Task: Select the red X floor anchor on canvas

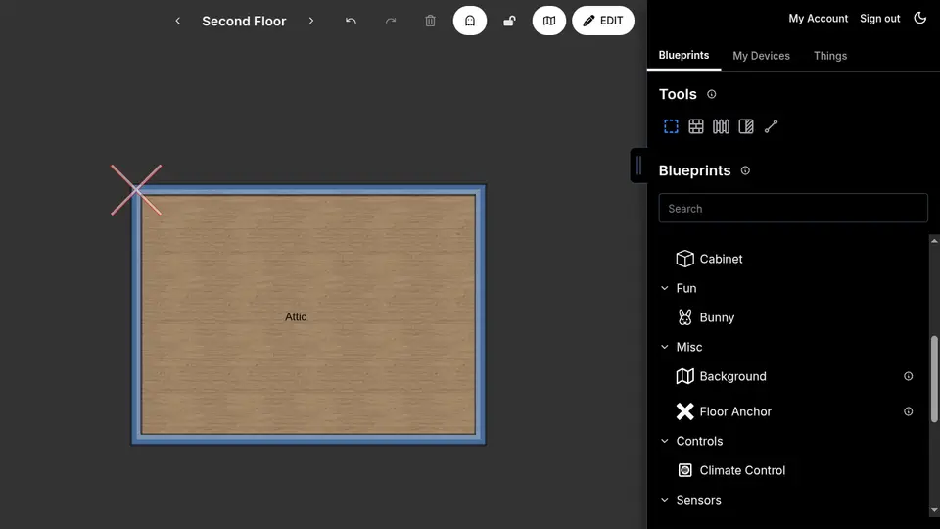Action: pos(136,189)
